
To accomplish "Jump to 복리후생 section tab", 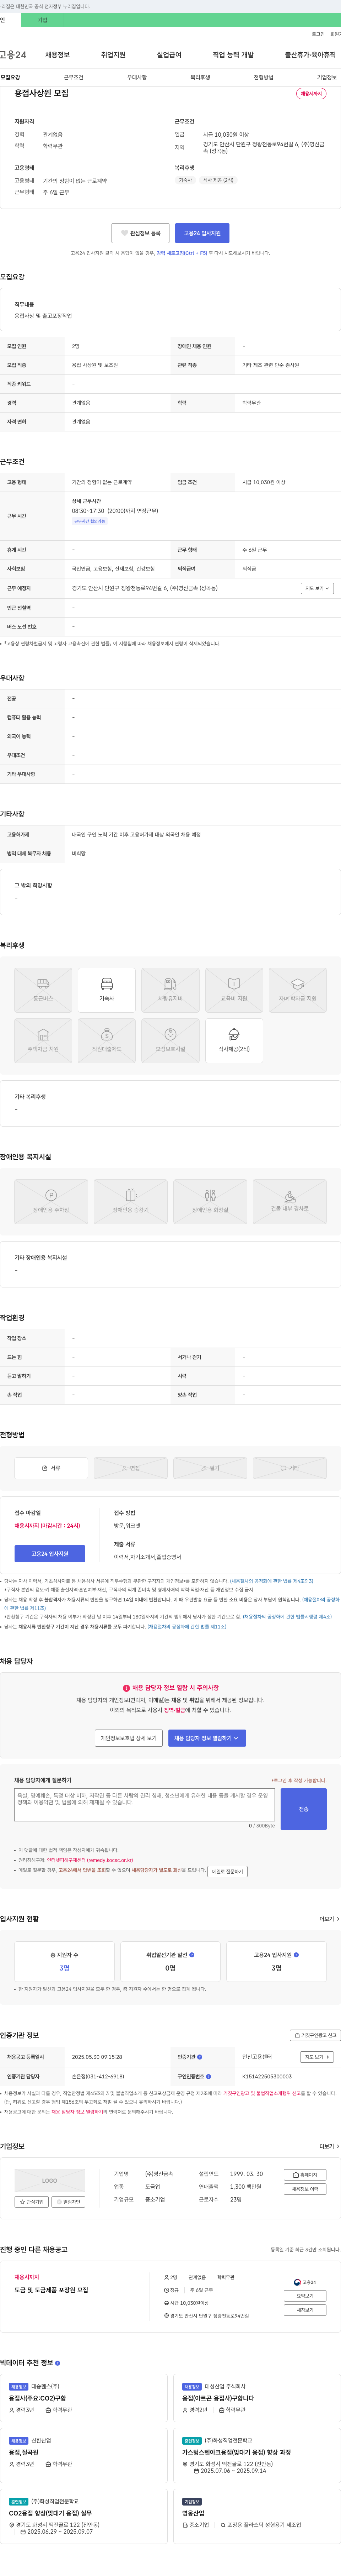I will click(x=200, y=77).
